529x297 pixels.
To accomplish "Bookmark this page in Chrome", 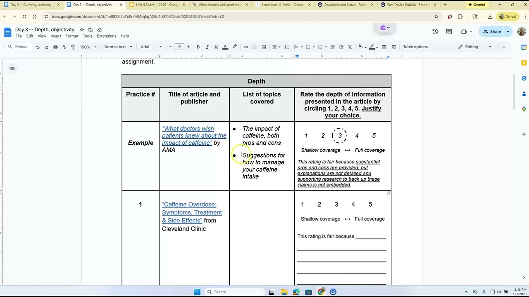I will [x=436, y=16].
